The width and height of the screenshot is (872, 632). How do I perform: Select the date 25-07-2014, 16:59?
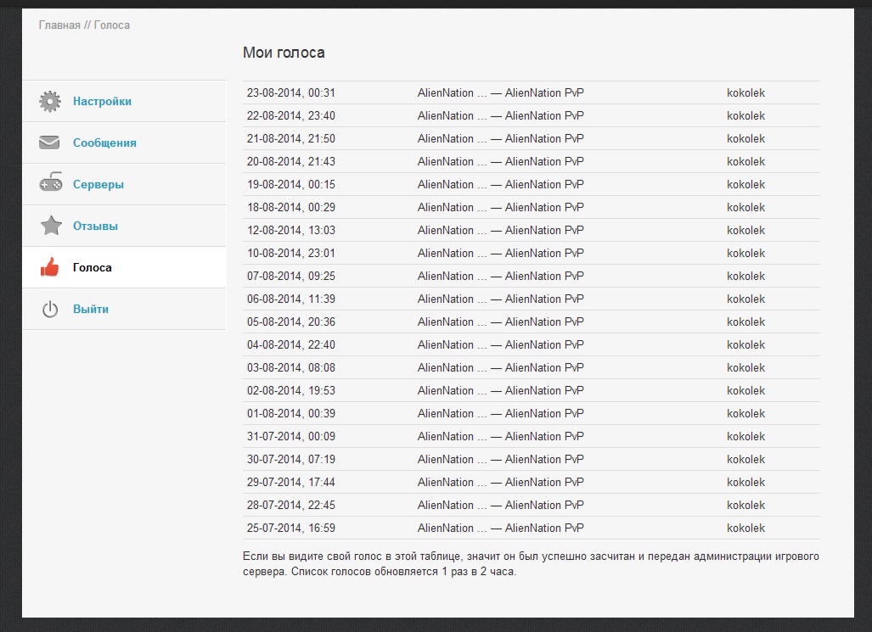291,528
